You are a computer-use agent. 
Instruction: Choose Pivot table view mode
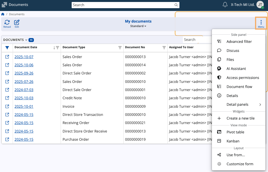coord(235,132)
